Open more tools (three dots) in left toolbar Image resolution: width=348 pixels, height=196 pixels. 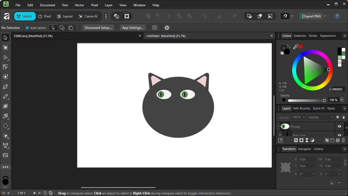pyautogui.click(x=5, y=167)
